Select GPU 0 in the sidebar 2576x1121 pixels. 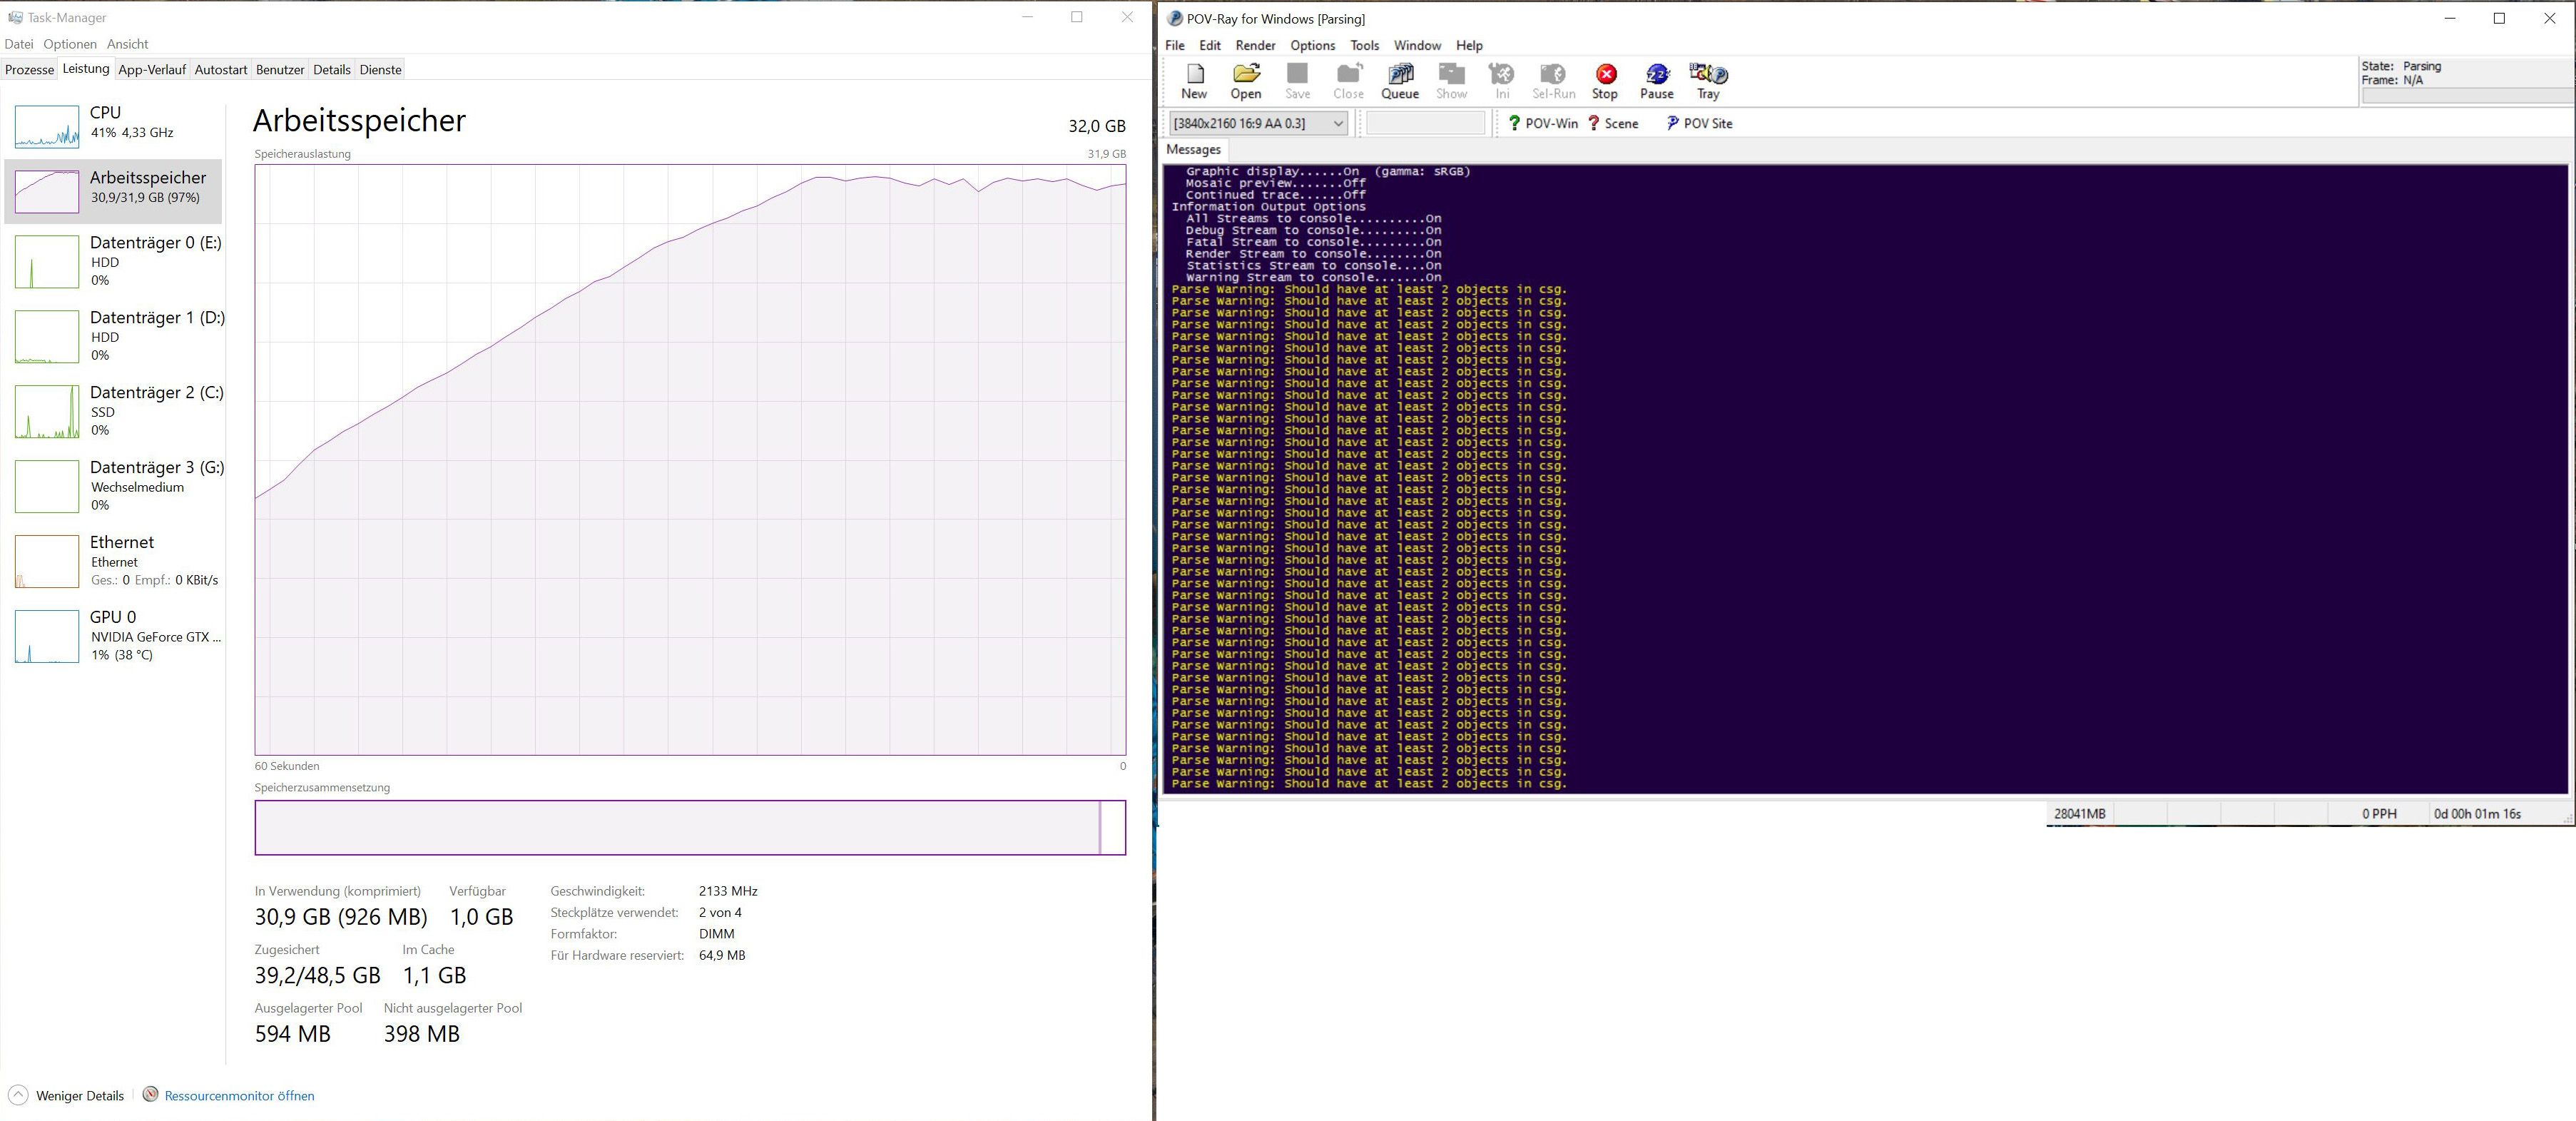(113, 635)
